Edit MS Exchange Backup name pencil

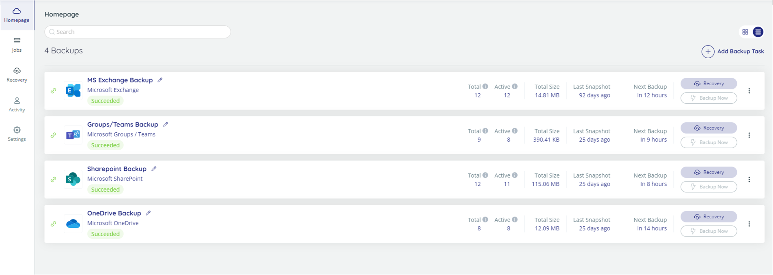(x=160, y=80)
